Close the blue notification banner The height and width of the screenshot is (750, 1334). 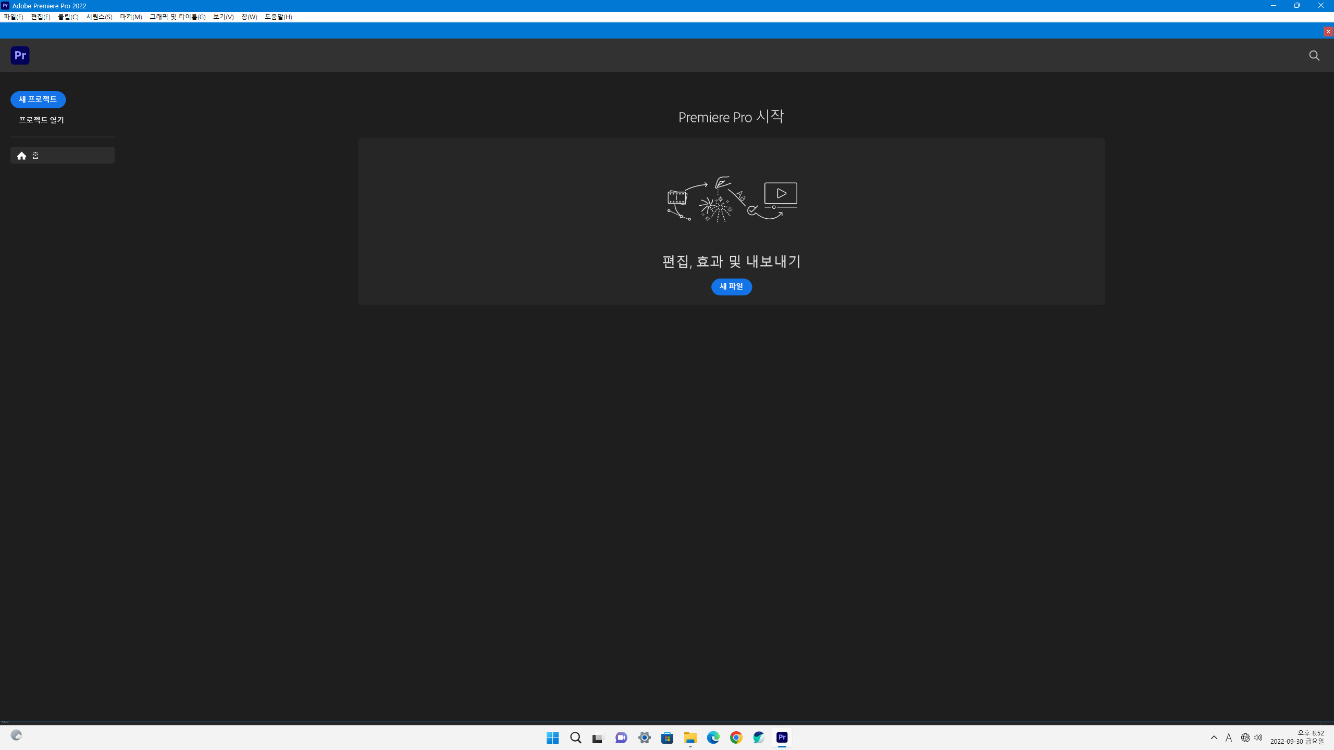click(x=1328, y=32)
